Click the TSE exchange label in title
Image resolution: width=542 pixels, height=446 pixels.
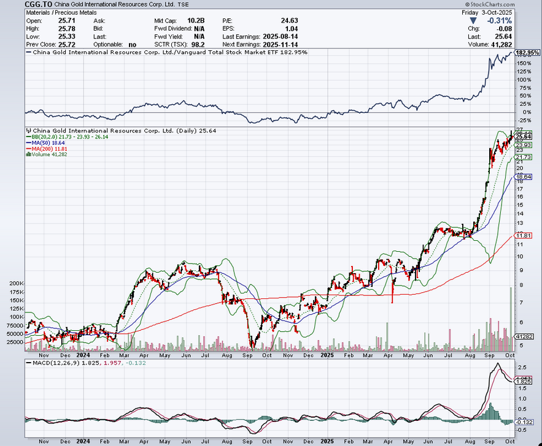click(183, 5)
